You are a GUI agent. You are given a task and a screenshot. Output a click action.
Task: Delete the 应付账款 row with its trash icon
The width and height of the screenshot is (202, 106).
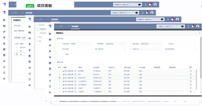pyautogui.click(x=190, y=71)
